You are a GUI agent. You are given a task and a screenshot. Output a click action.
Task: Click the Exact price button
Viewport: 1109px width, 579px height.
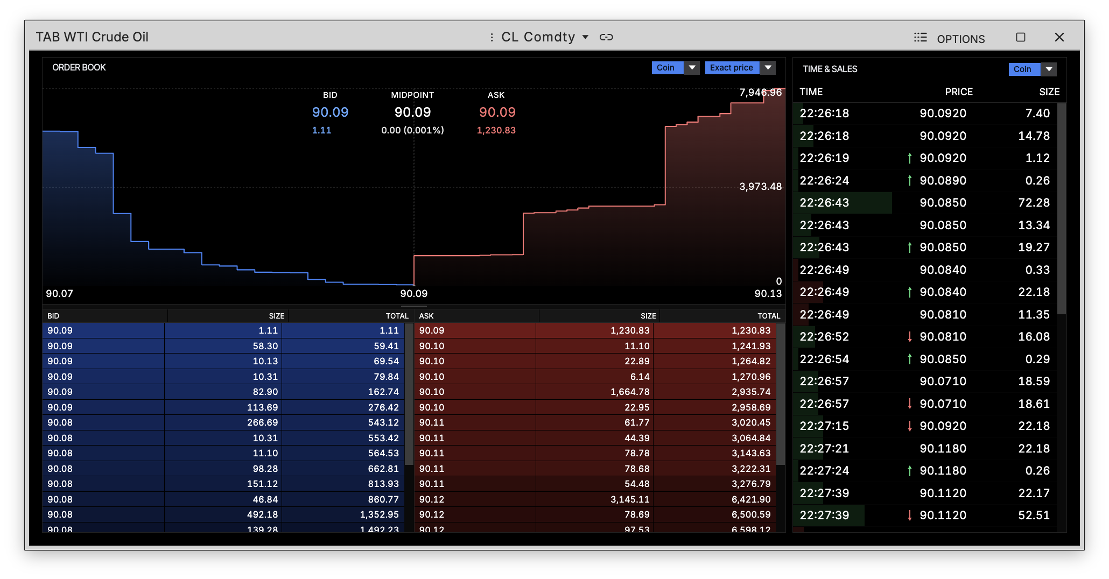click(x=732, y=68)
